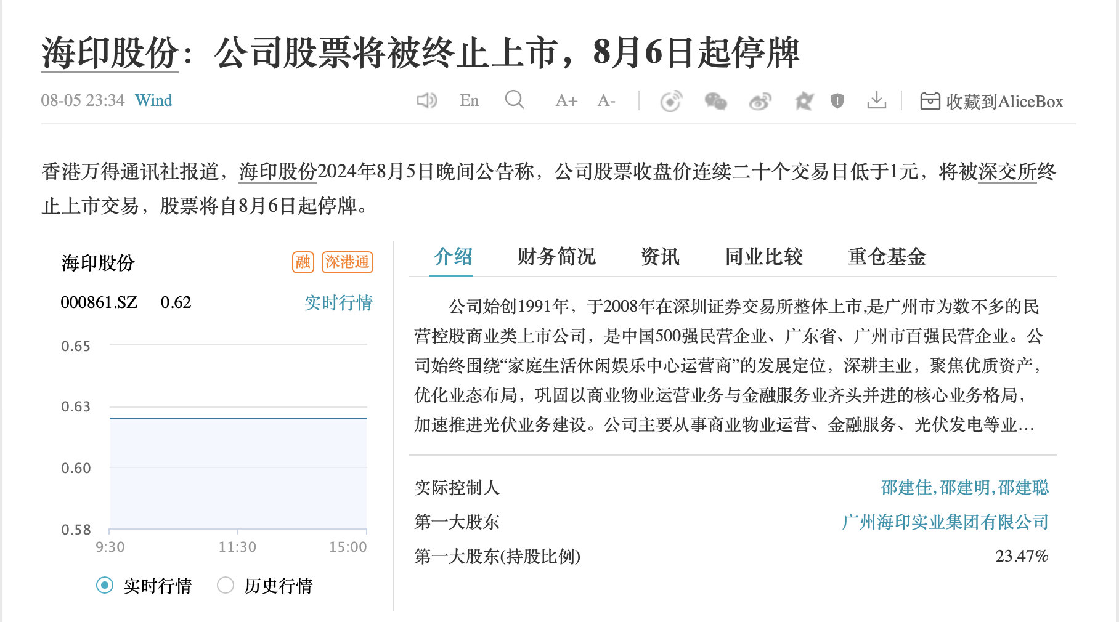Viewport: 1119px width, 622px height.
Task: Click the En translate option
Action: point(468,100)
